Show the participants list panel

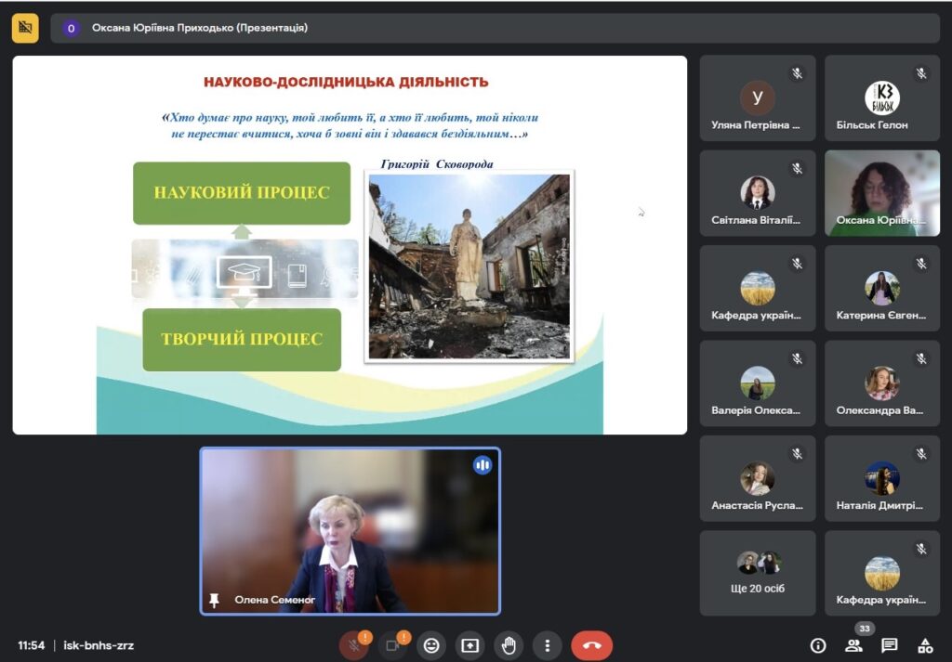(853, 645)
